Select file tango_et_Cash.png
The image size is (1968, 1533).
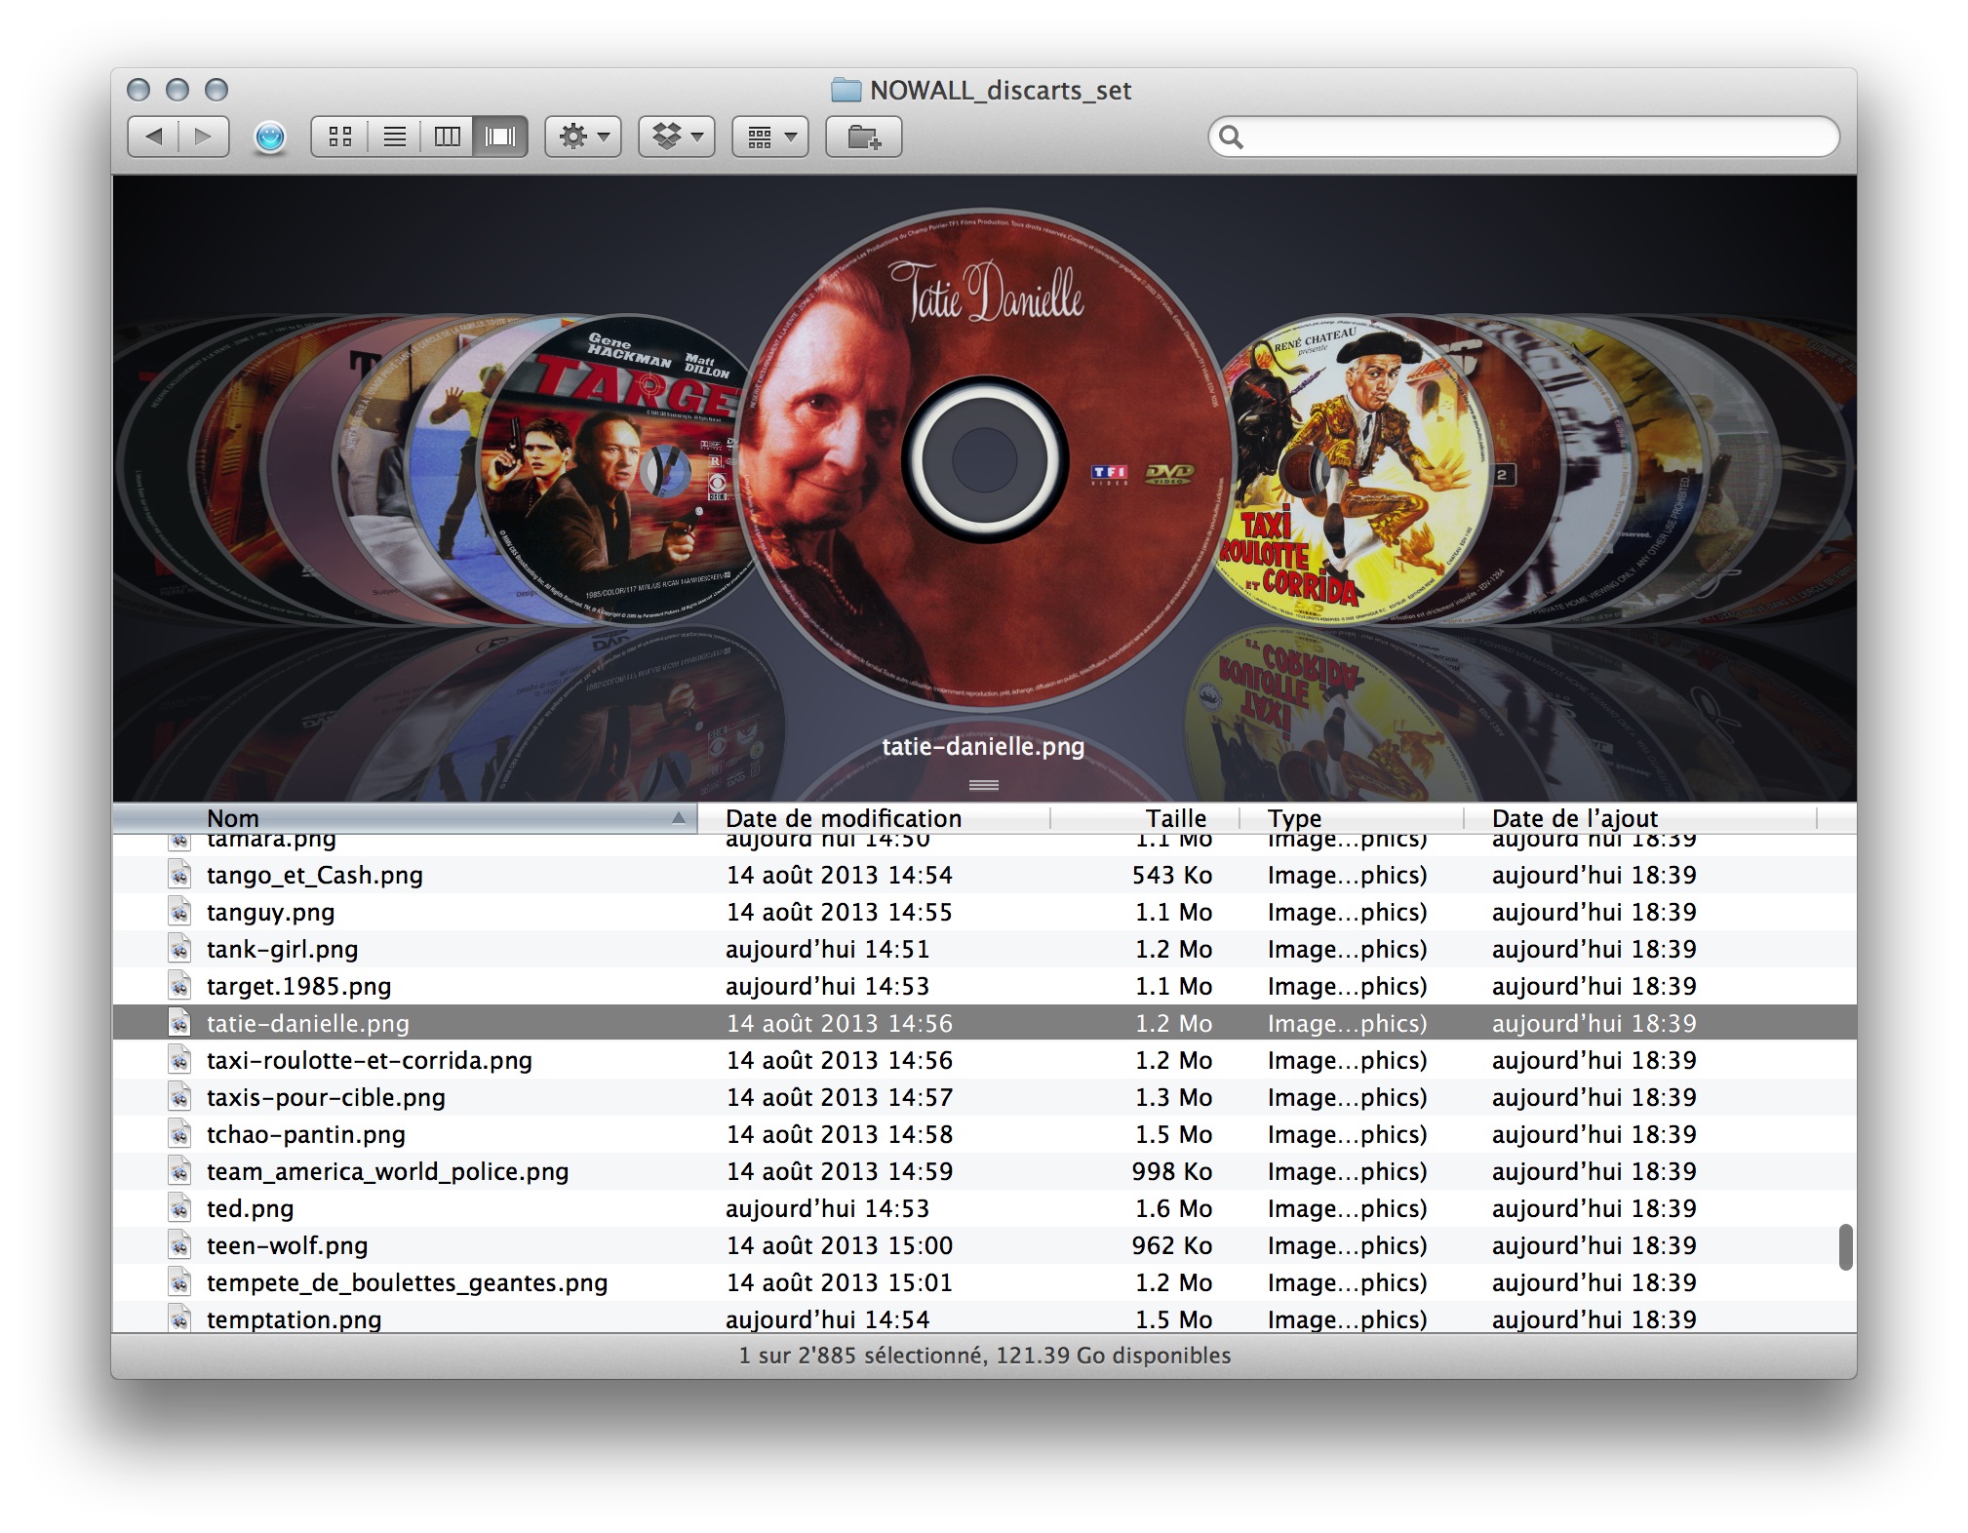[984, 875]
